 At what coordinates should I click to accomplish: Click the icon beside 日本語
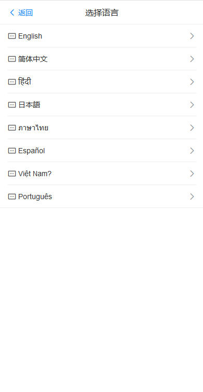[12, 105]
